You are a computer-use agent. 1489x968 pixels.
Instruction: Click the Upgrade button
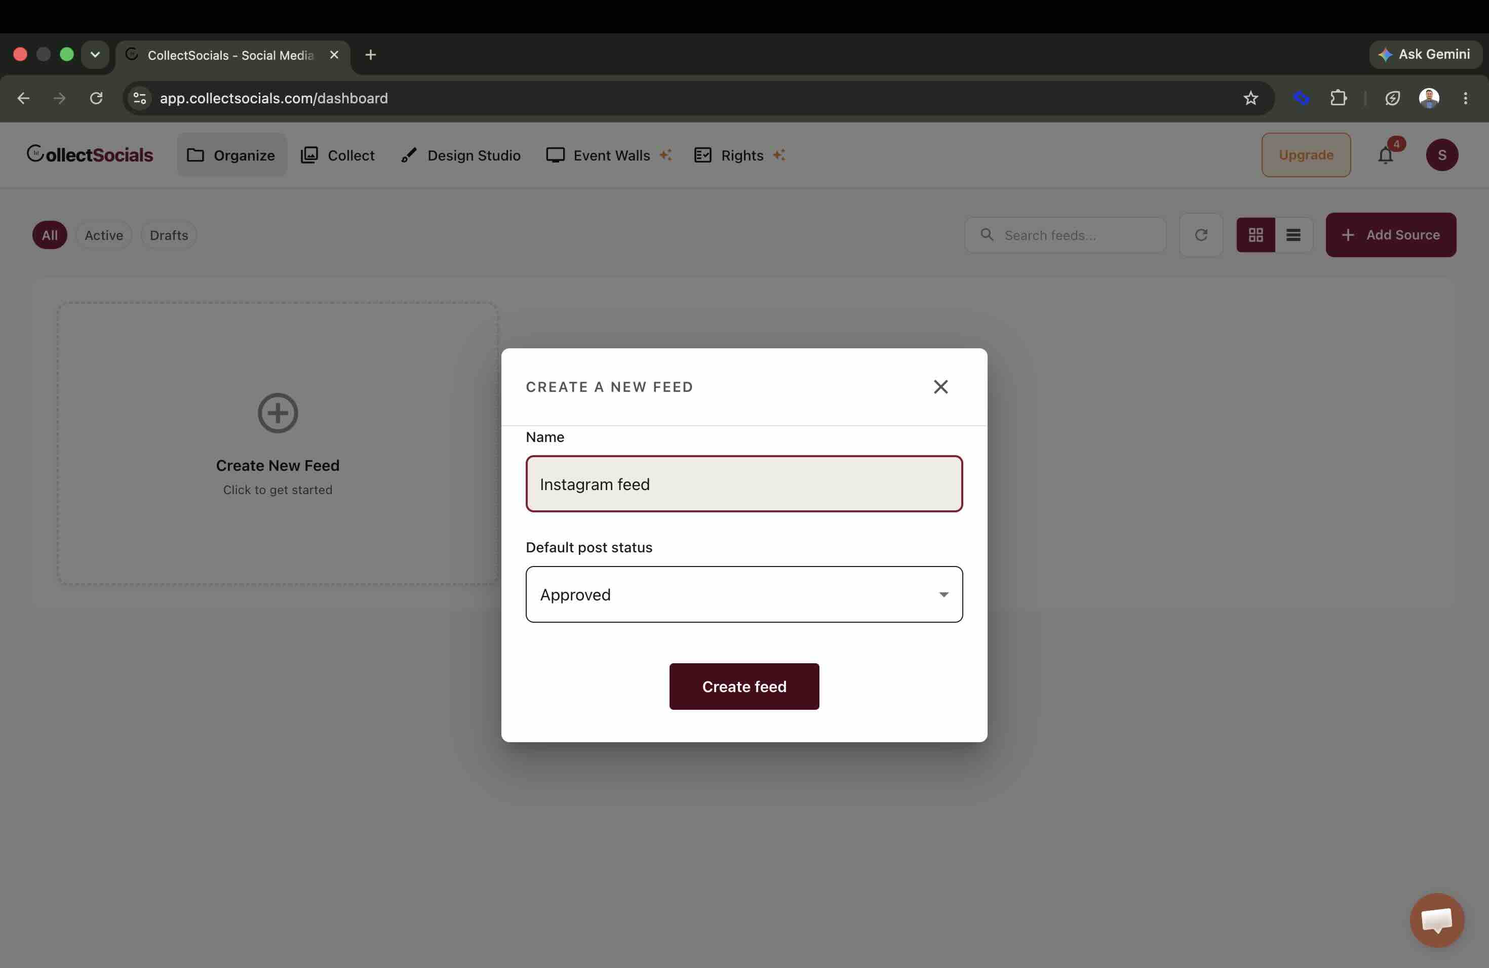tap(1306, 155)
